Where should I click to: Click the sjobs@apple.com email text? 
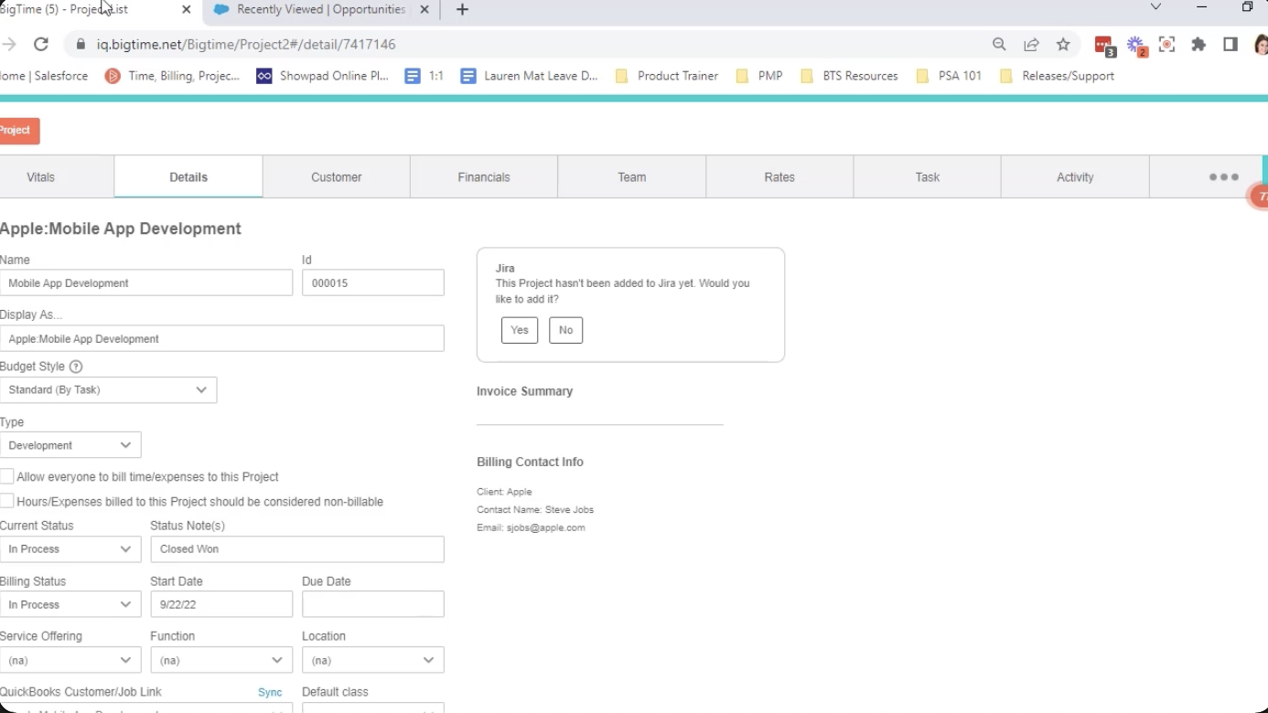coord(546,527)
